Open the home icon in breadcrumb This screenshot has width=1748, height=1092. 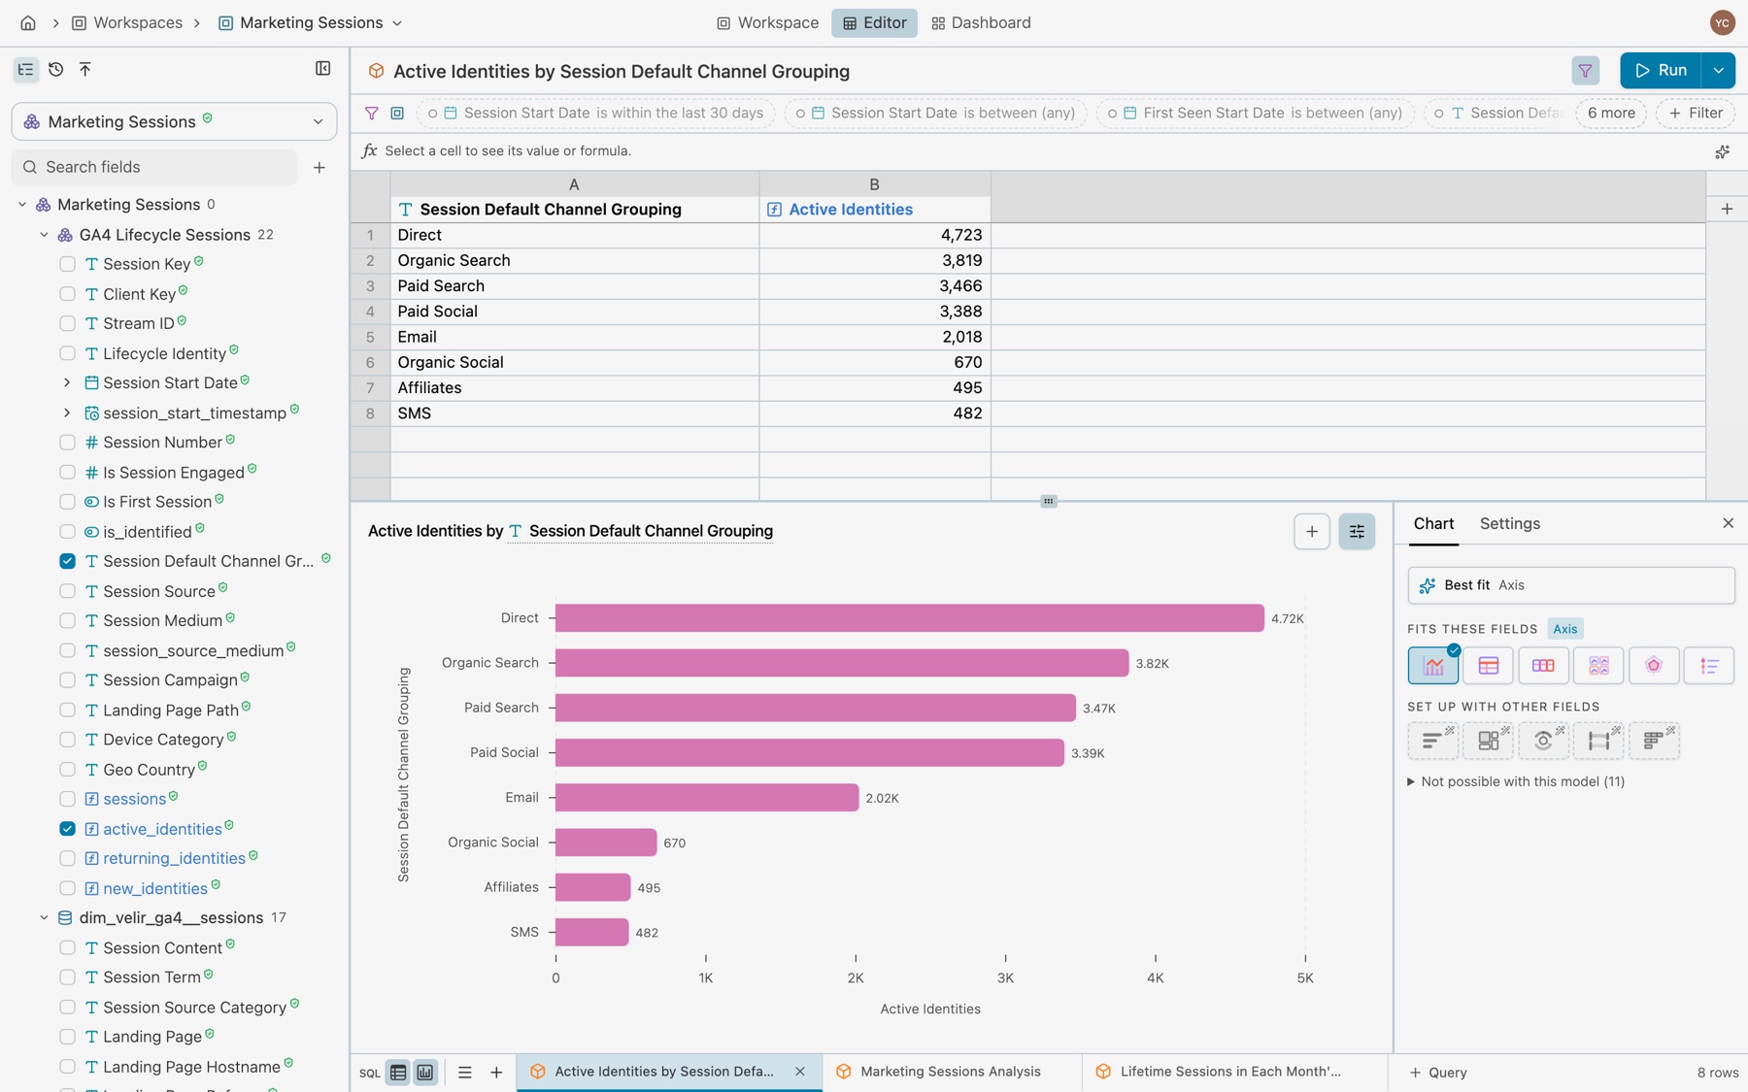pos(27,22)
